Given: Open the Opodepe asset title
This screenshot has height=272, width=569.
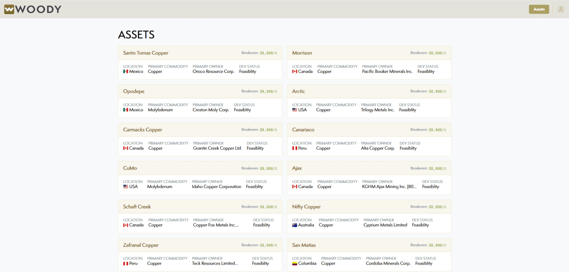Looking at the screenshot, I should coord(134,91).
